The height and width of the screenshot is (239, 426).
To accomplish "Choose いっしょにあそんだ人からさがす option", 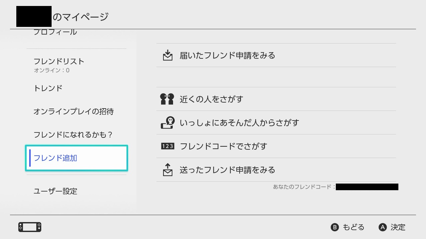I will click(x=239, y=122).
